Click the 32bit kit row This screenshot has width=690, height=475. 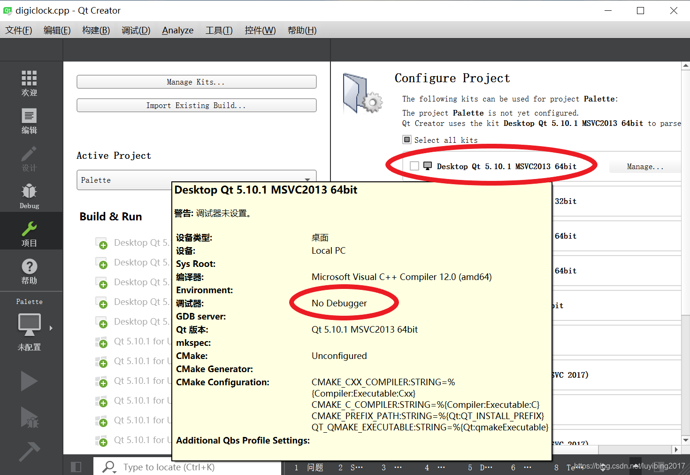click(x=617, y=201)
